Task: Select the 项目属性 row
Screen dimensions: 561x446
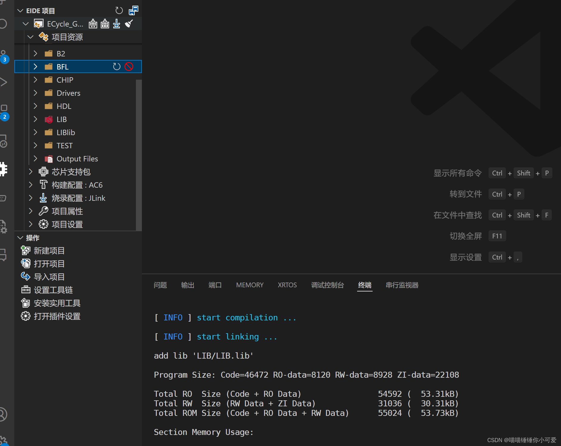Action: click(x=78, y=211)
